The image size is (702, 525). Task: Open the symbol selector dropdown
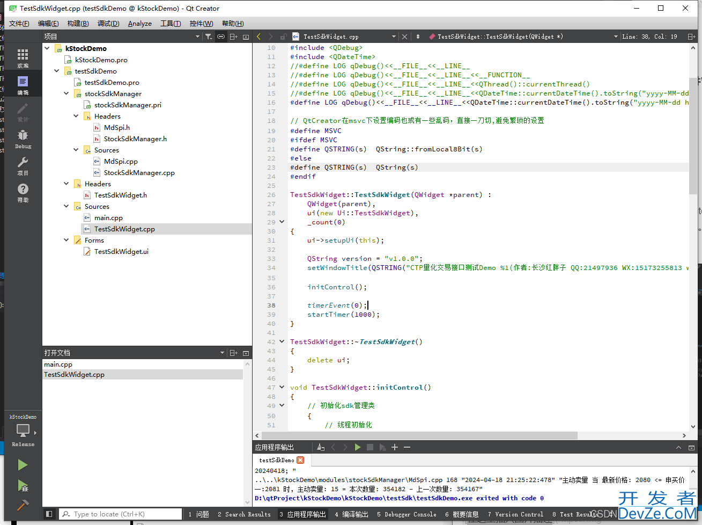(x=616, y=37)
